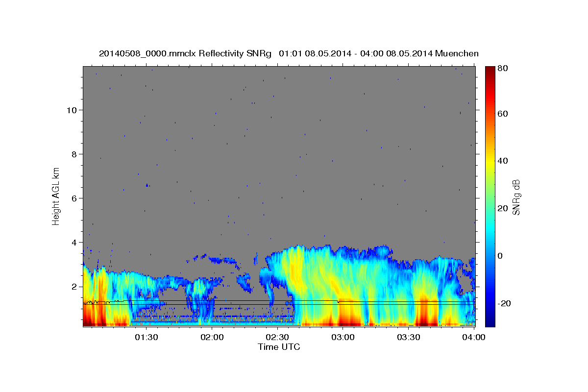Click the height tick label 2
This screenshot has width=588, height=392.
73,286
